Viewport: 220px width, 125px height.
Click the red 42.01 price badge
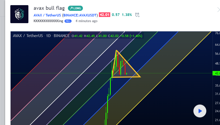105,15
